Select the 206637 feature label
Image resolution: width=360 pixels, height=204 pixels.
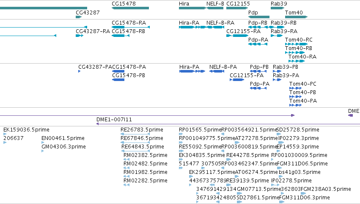pos(13,138)
